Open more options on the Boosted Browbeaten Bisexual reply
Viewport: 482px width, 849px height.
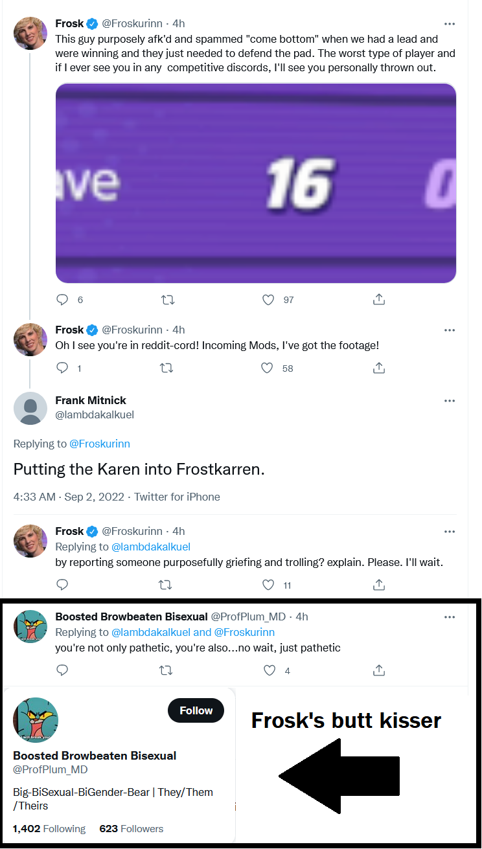450,617
